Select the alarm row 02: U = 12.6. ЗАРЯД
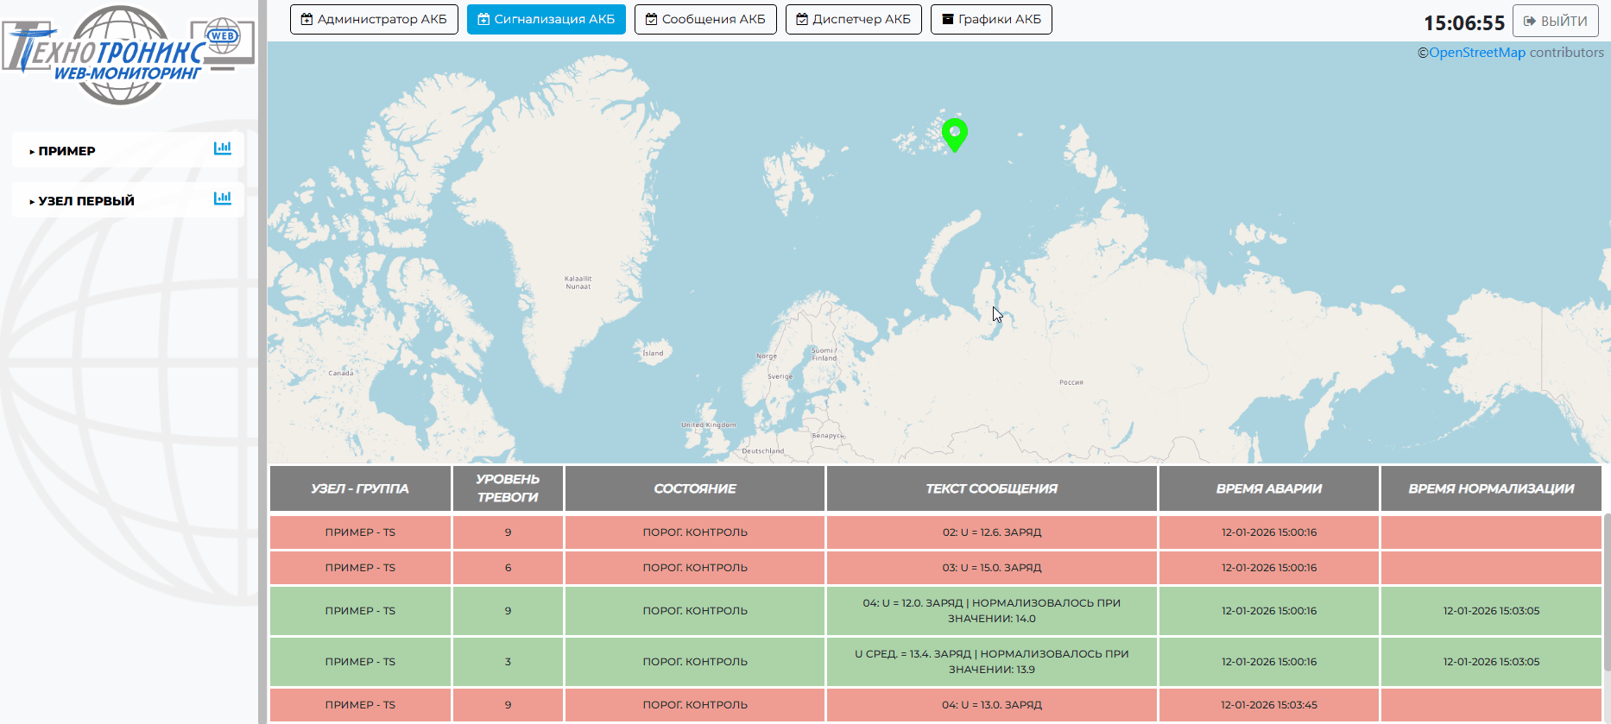The image size is (1611, 724). pos(991,532)
